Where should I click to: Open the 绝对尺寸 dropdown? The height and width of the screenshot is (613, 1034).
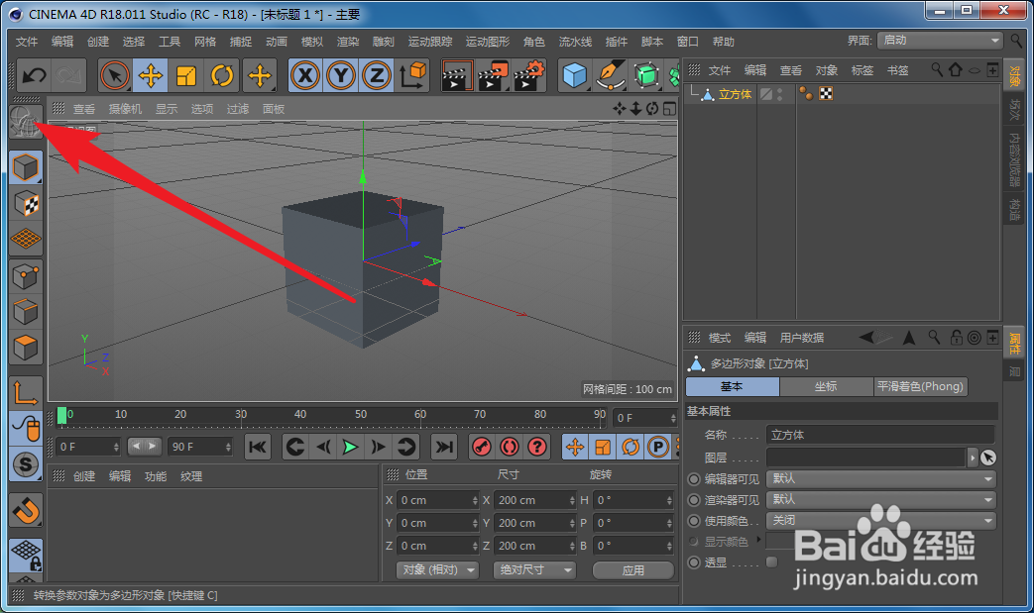pyautogui.click(x=534, y=570)
